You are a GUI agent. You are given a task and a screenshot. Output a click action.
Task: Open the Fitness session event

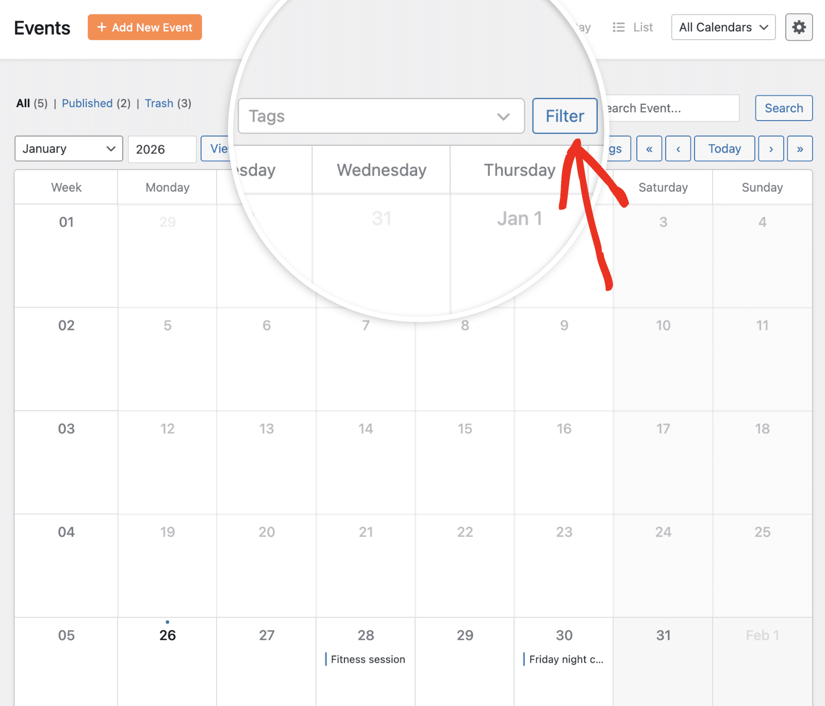367,659
